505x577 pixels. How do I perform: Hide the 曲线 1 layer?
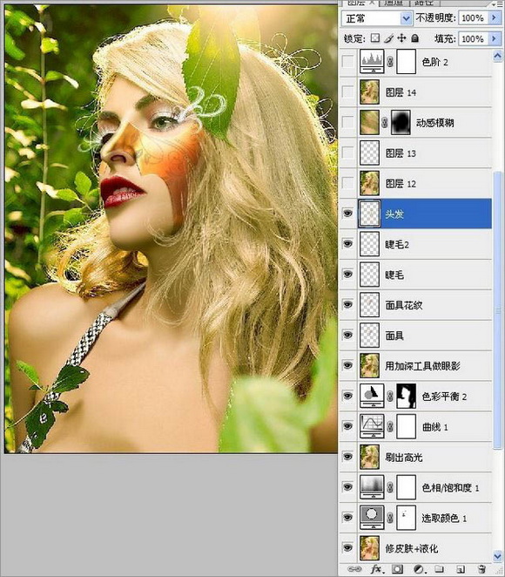tap(347, 426)
